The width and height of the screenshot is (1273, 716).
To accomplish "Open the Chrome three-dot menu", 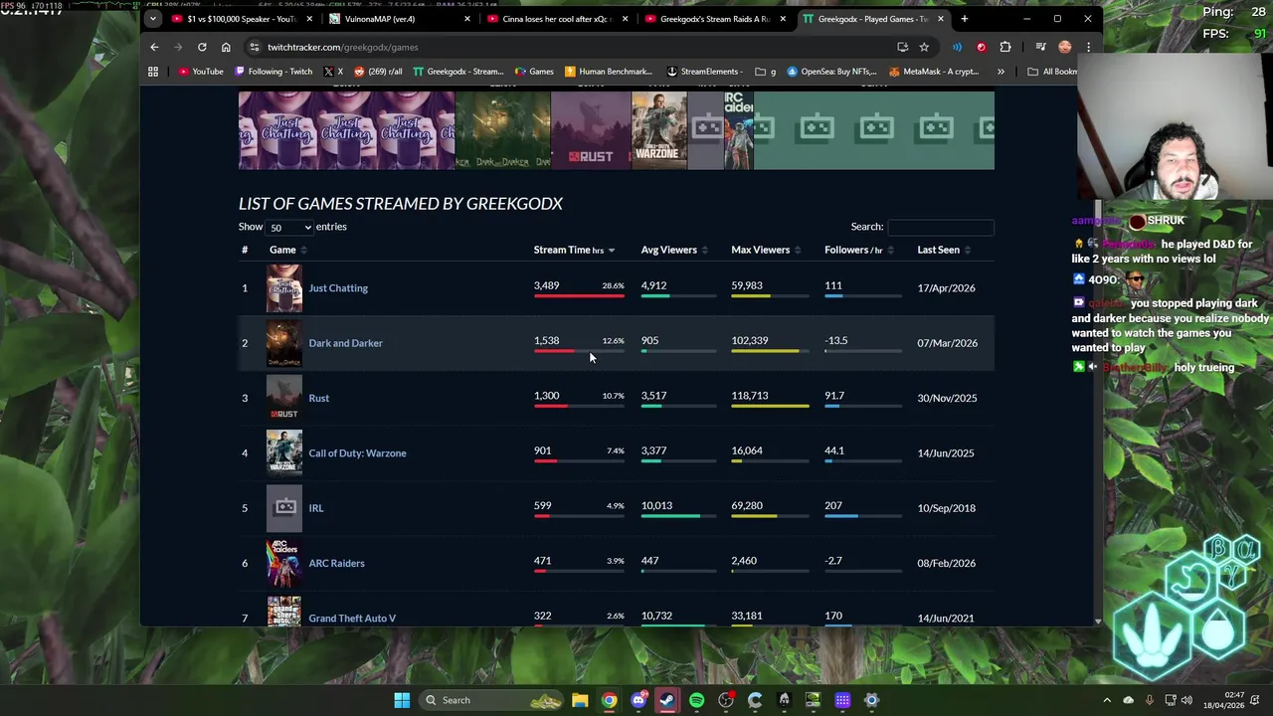I will click(x=1088, y=47).
